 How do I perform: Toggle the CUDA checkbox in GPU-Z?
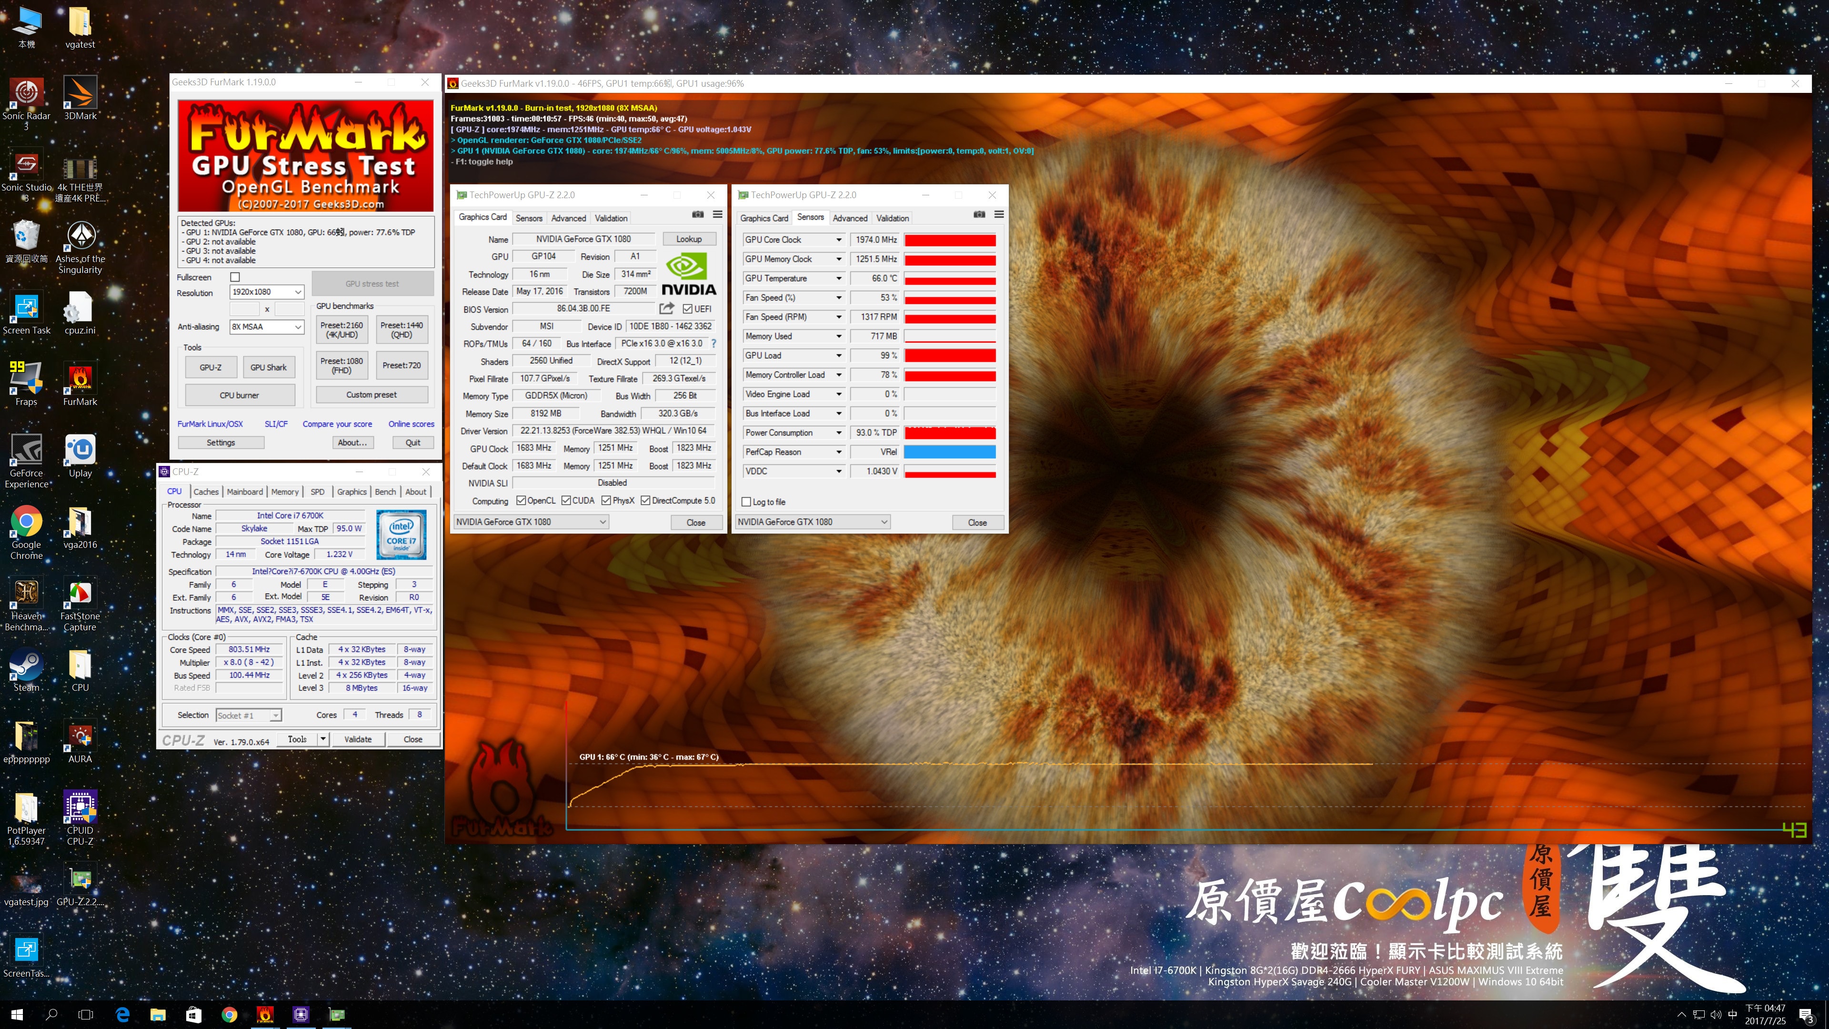pos(566,501)
